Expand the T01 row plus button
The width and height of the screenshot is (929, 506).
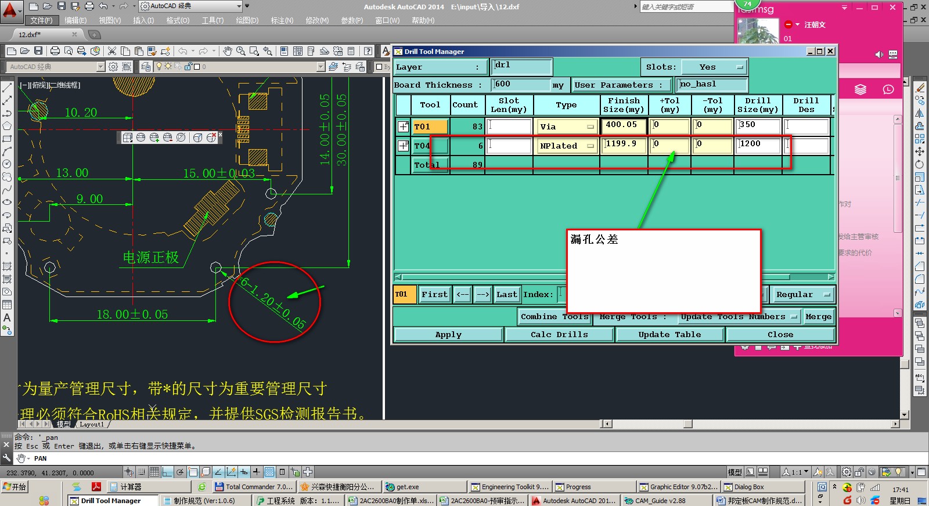404,126
